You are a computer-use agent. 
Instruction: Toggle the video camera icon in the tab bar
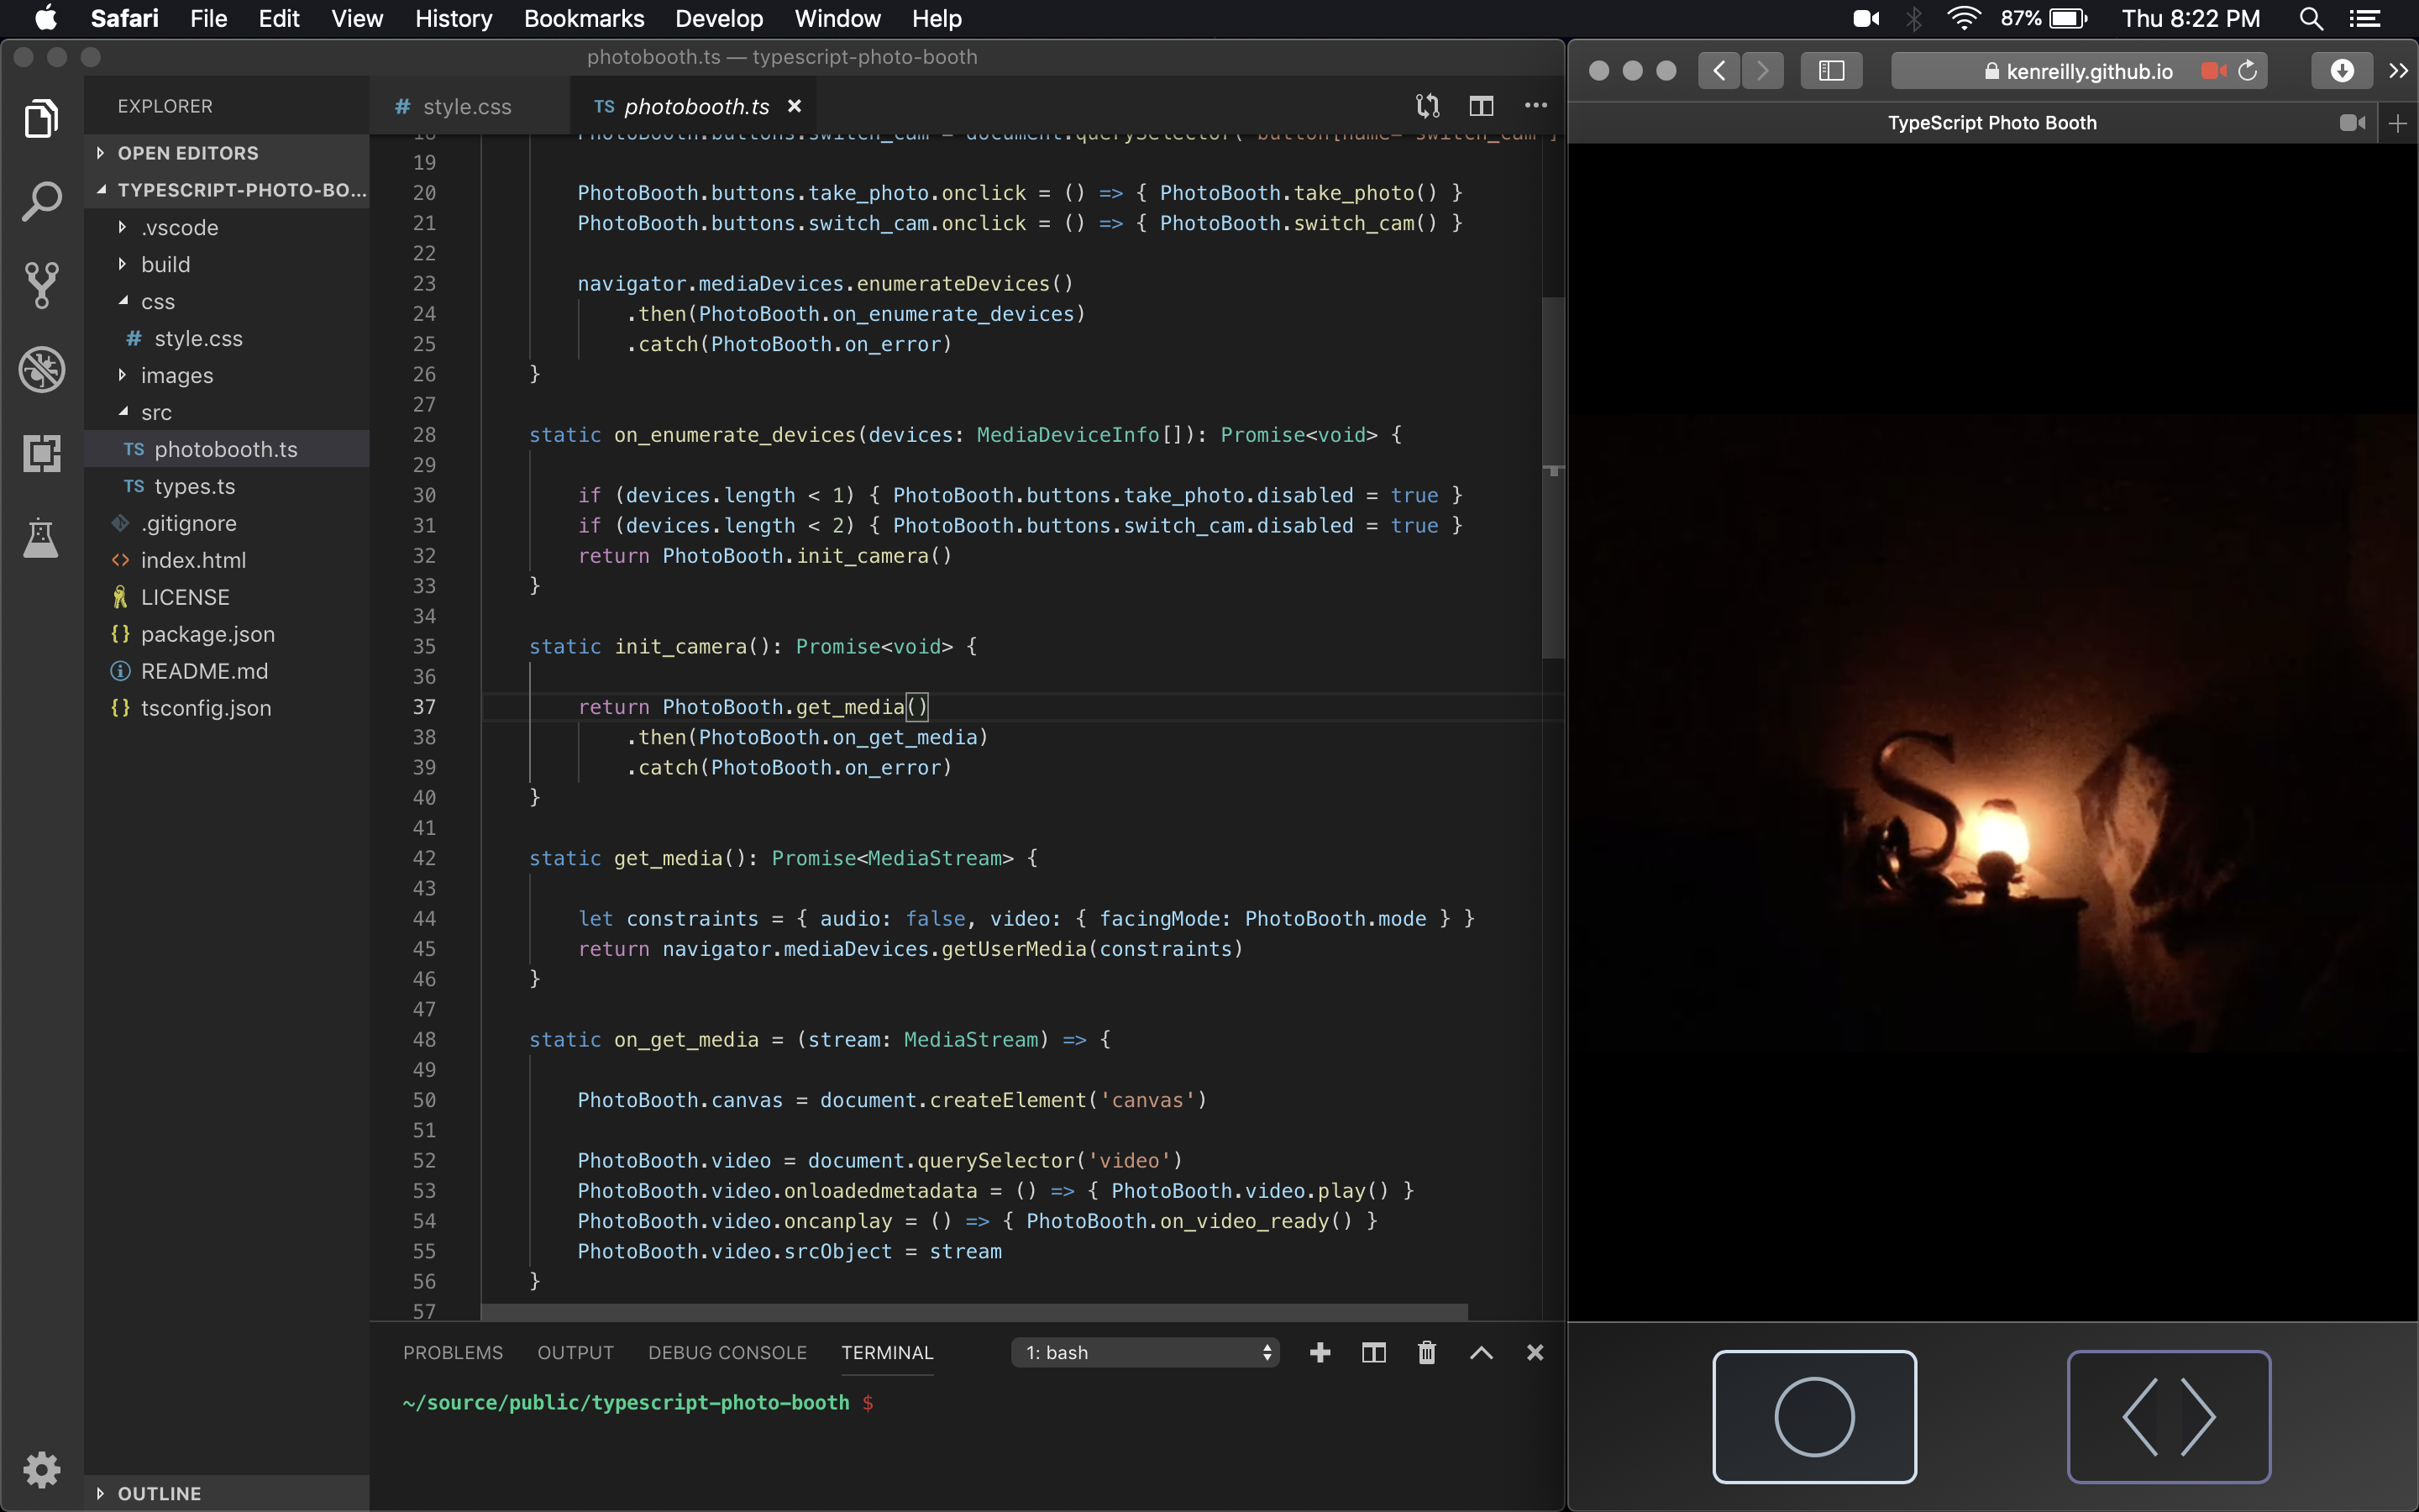[2351, 122]
